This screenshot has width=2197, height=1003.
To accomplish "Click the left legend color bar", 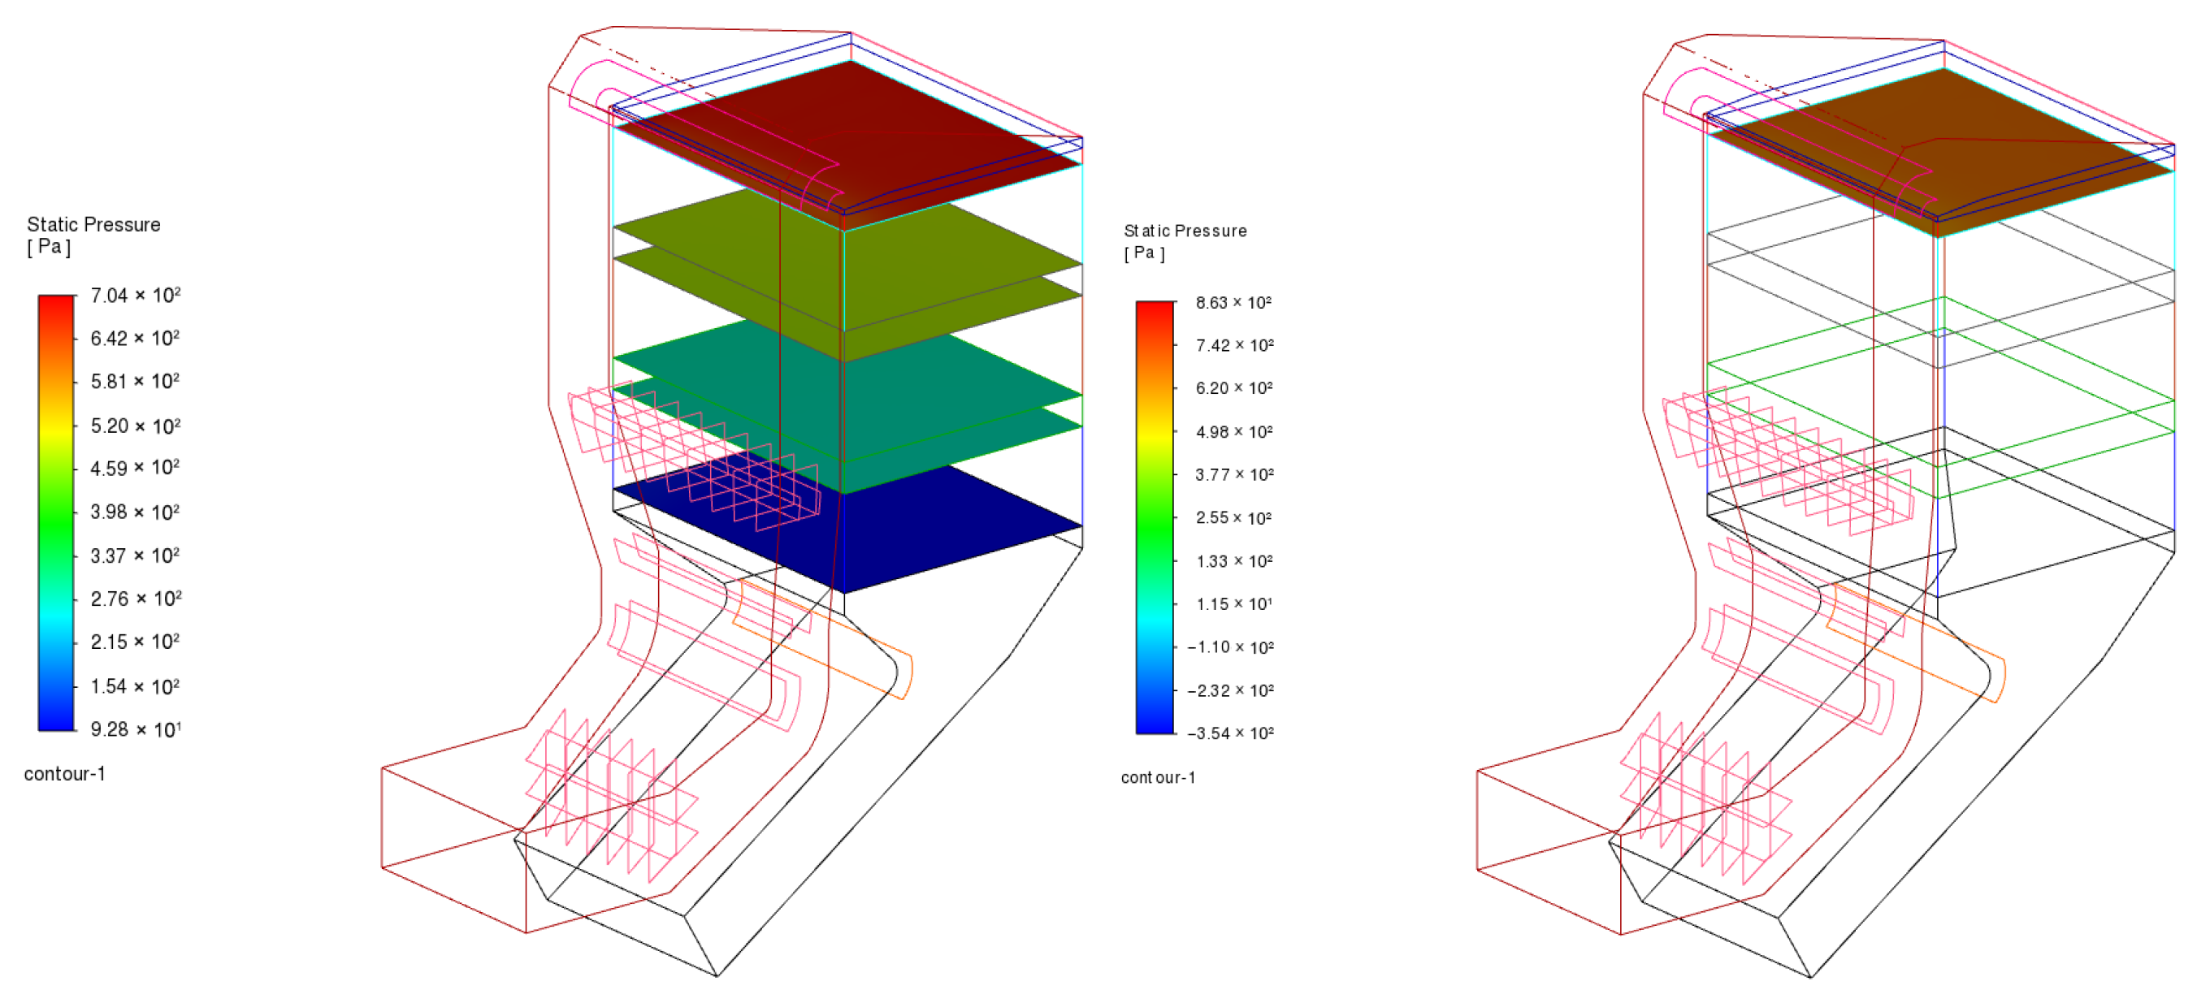I will tap(55, 512).
